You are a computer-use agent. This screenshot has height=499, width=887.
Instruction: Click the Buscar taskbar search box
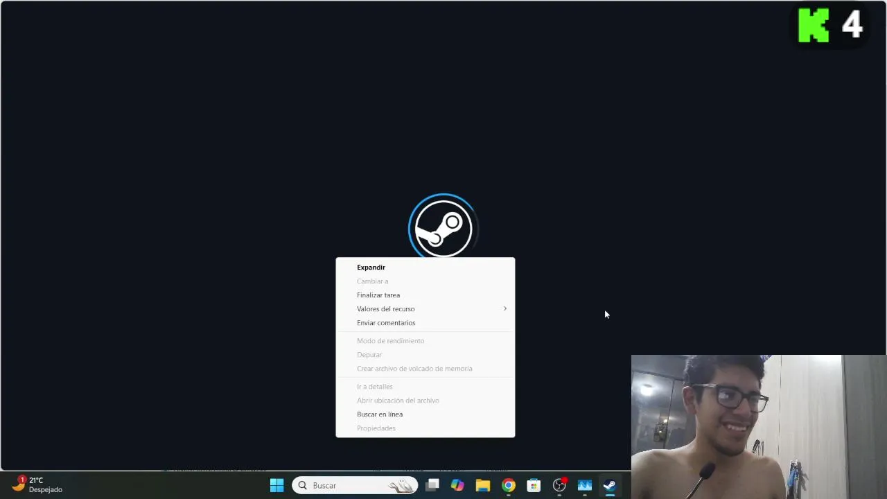(x=355, y=485)
